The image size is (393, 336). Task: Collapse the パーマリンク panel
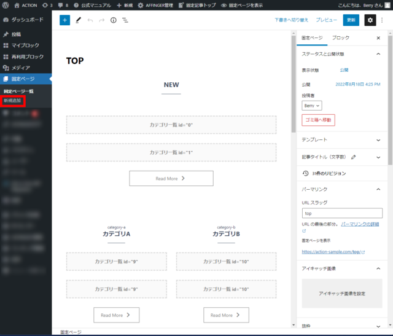coord(377,189)
